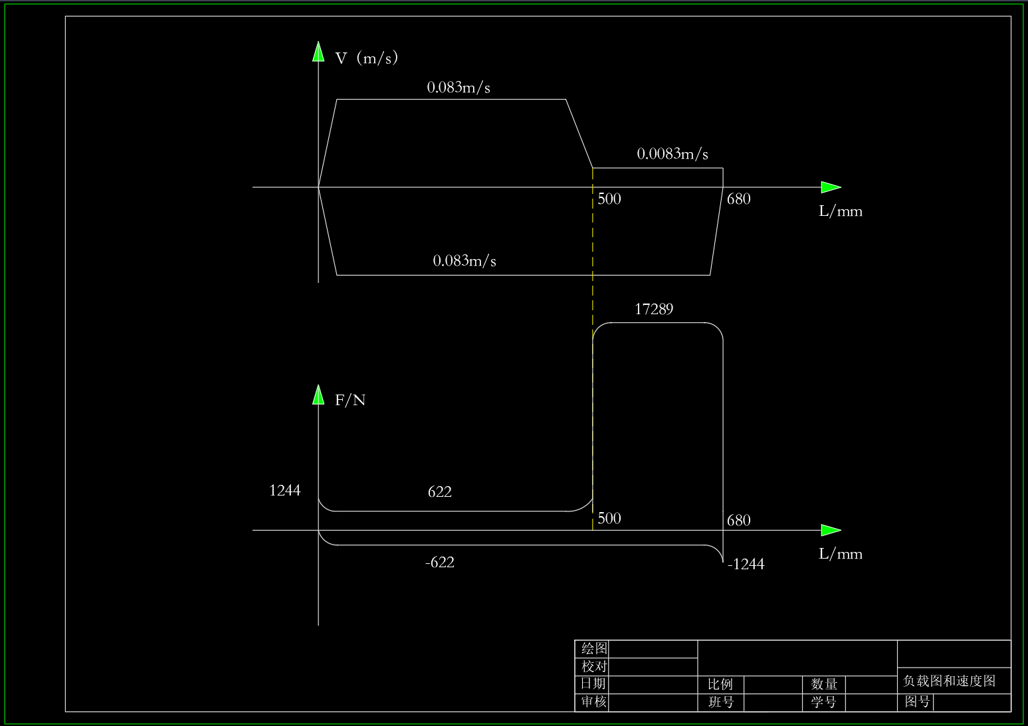The width and height of the screenshot is (1028, 726).
Task: Select the "-622" force label
Action: [440, 562]
